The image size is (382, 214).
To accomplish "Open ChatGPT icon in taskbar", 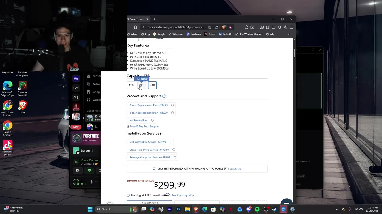I will pos(161,209).
